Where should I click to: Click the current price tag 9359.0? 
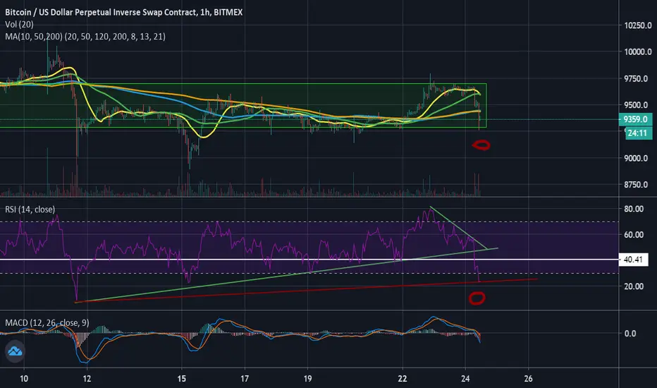pos(635,119)
